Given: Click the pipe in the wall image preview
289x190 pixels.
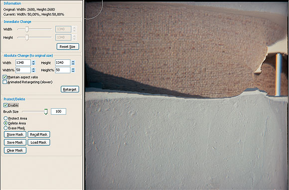Looking at the screenshot, I should tap(279, 74).
